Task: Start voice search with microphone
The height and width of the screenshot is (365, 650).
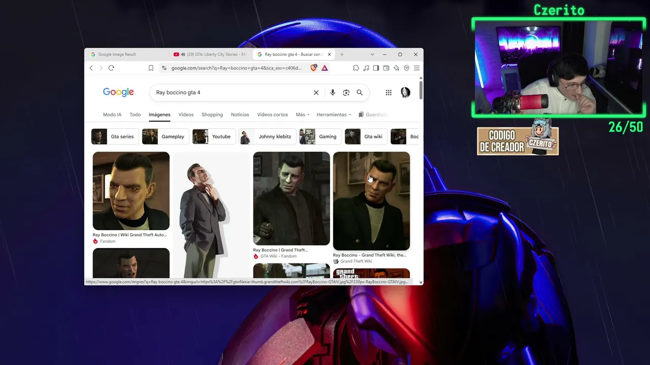Action: coord(333,92)
